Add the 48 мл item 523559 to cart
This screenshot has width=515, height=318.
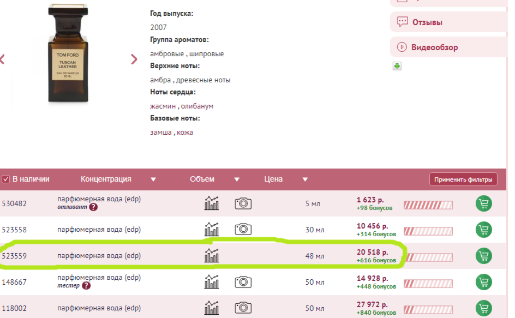pyautogui.click(x=484, y=256)
